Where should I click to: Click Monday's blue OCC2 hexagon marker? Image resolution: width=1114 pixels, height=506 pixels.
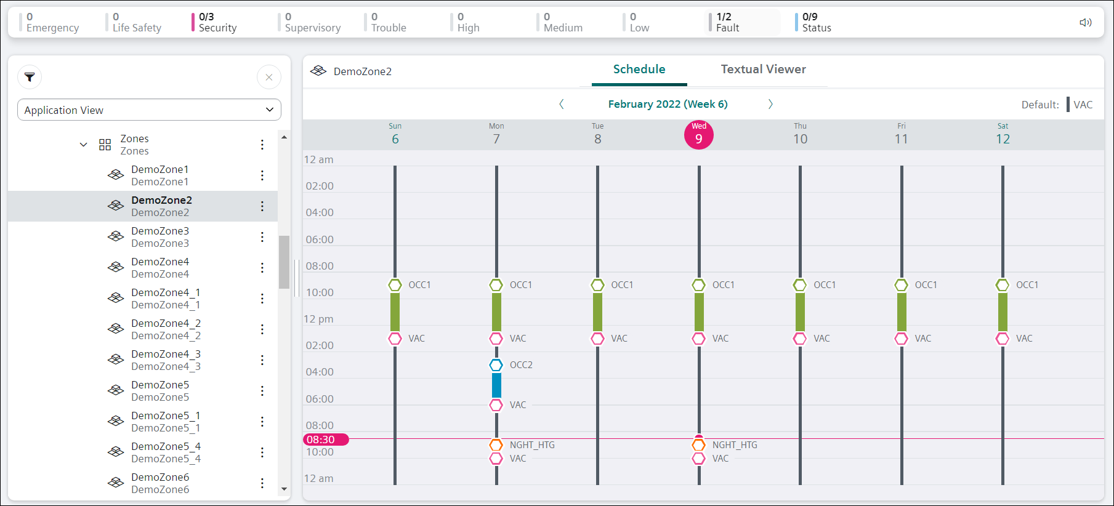[496, 365]
